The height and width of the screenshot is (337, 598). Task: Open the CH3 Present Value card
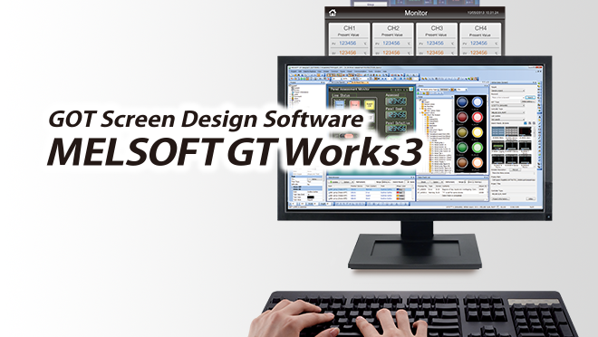point(437,39)
